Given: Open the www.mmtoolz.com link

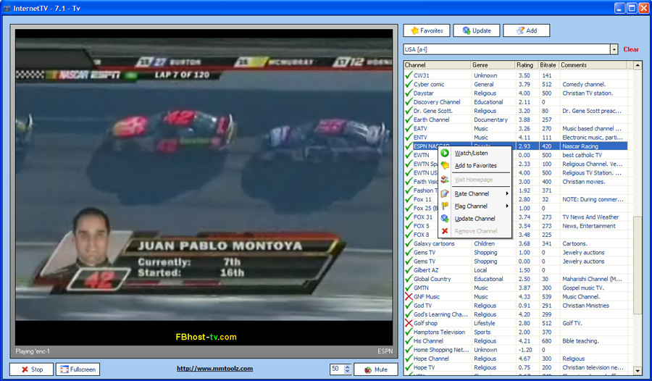Looking at the screenshot, I should [214, 369].
